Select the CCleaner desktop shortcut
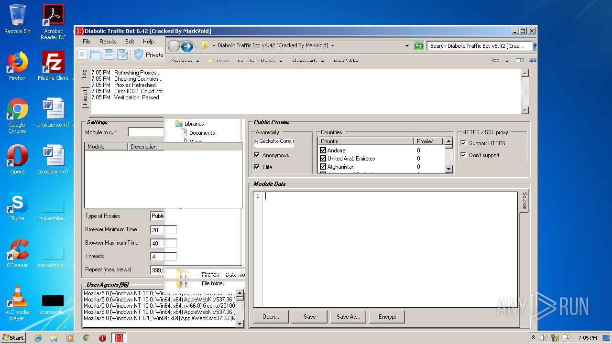 coord(17,253)
